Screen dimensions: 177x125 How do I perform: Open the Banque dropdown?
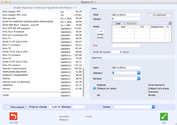(139, 79)
